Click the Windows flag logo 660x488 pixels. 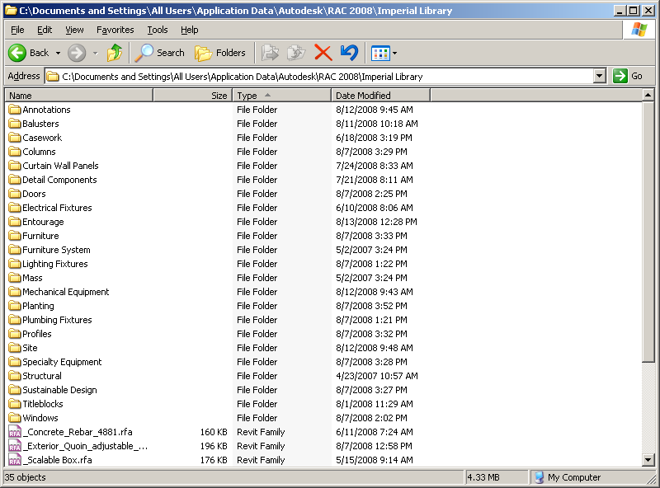pyautogui.click(x=639, y=30)
